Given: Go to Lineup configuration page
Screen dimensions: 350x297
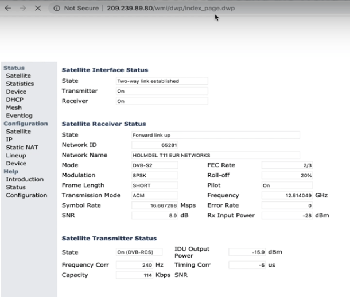Looking at the screenshot, I should coord(16,156).
